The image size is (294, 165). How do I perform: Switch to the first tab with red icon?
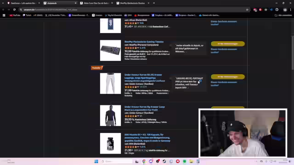coord(23,3)
